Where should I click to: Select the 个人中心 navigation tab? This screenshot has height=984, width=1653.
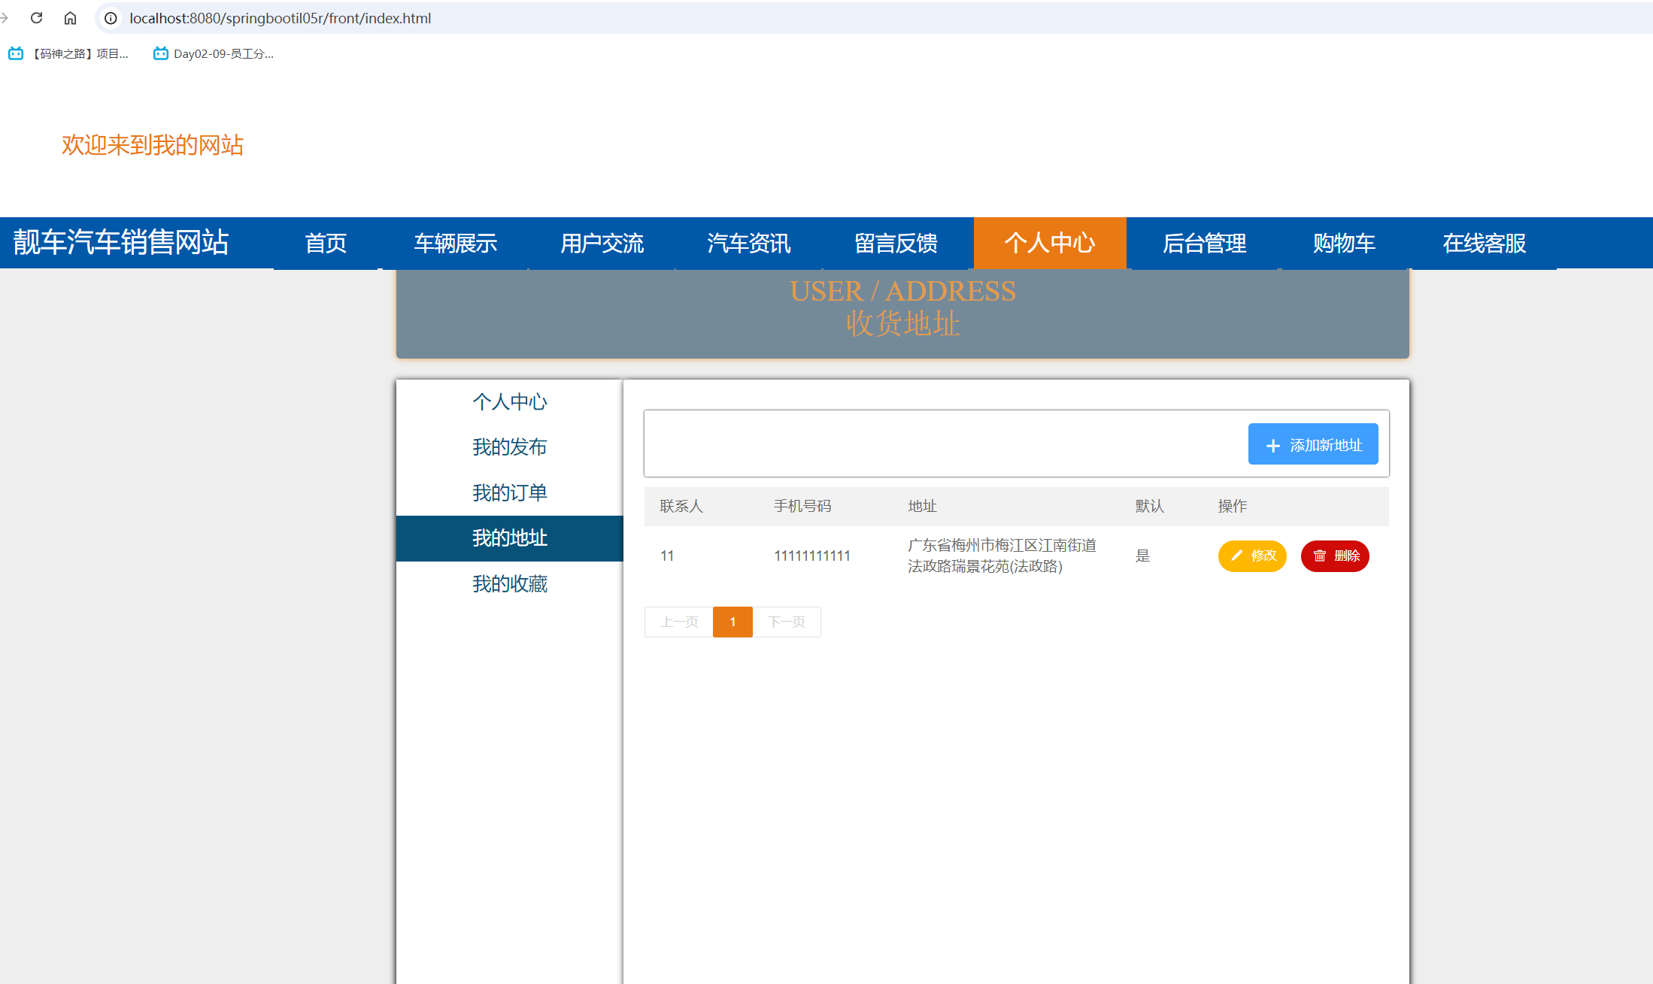1050,243
